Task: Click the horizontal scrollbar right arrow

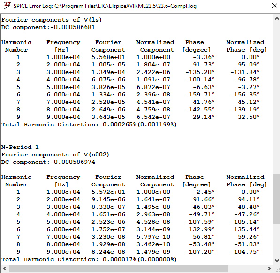Action: tap(269, 268)
